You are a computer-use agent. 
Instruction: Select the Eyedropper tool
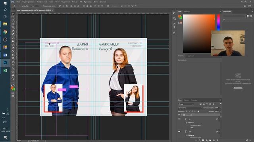point(13,31)
